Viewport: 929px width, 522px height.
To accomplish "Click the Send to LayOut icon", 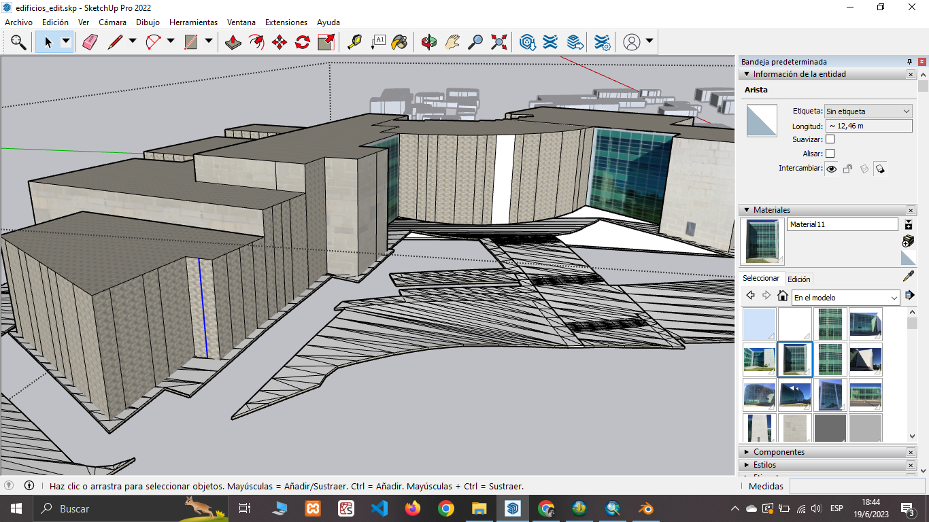I will click(x=575, y=42).
